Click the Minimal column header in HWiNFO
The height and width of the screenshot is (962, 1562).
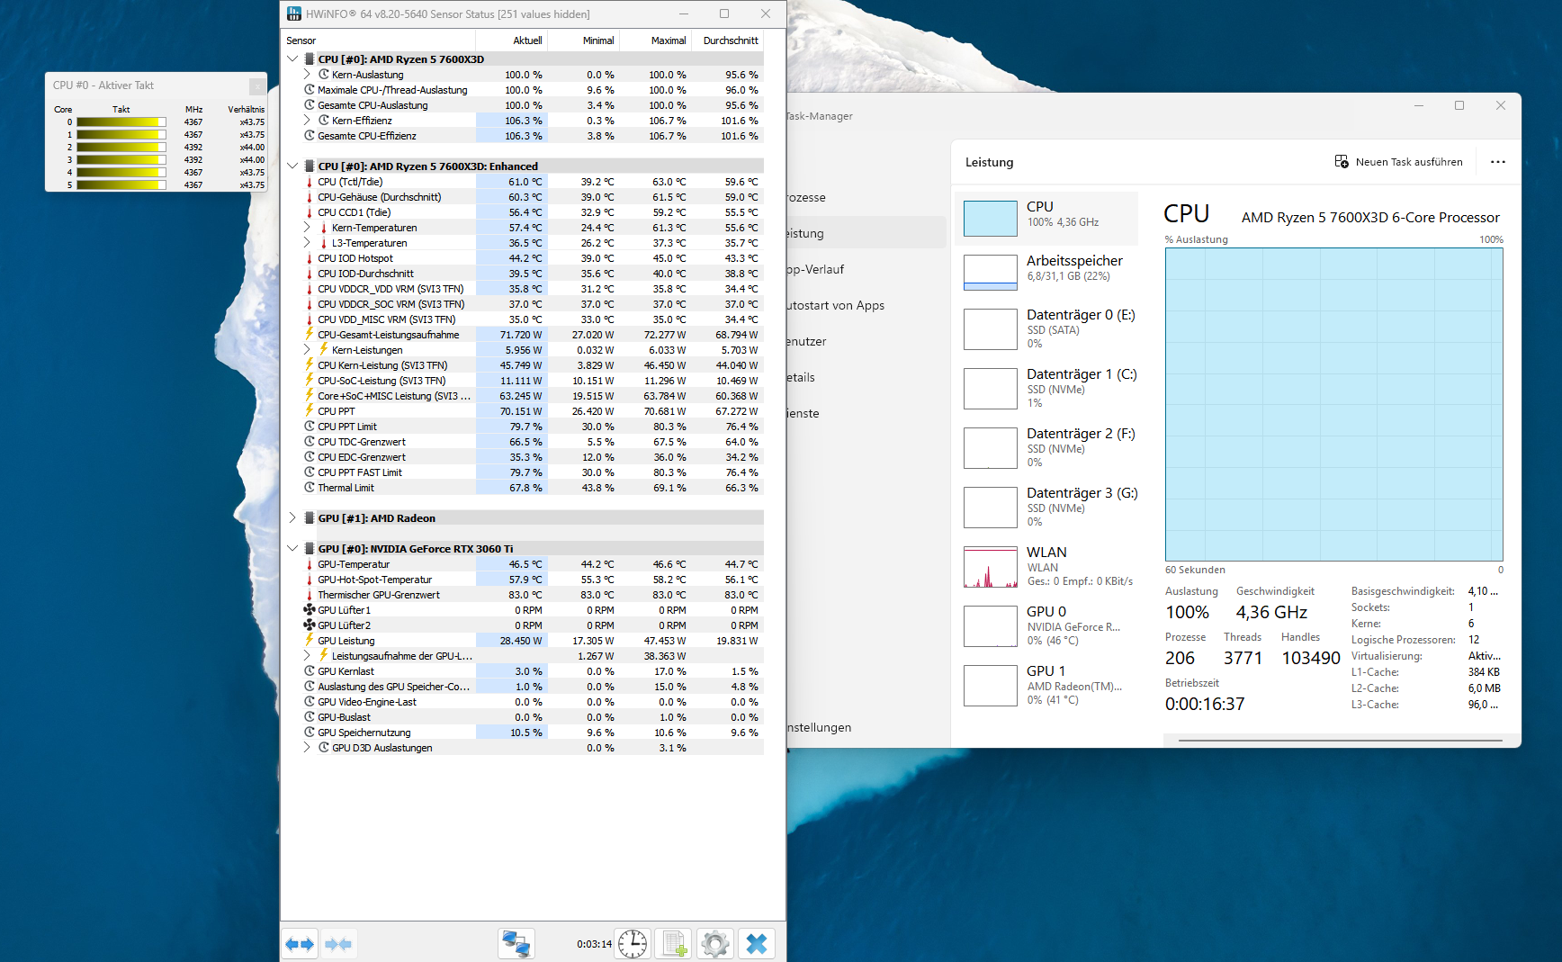click(x=583, y=40)
